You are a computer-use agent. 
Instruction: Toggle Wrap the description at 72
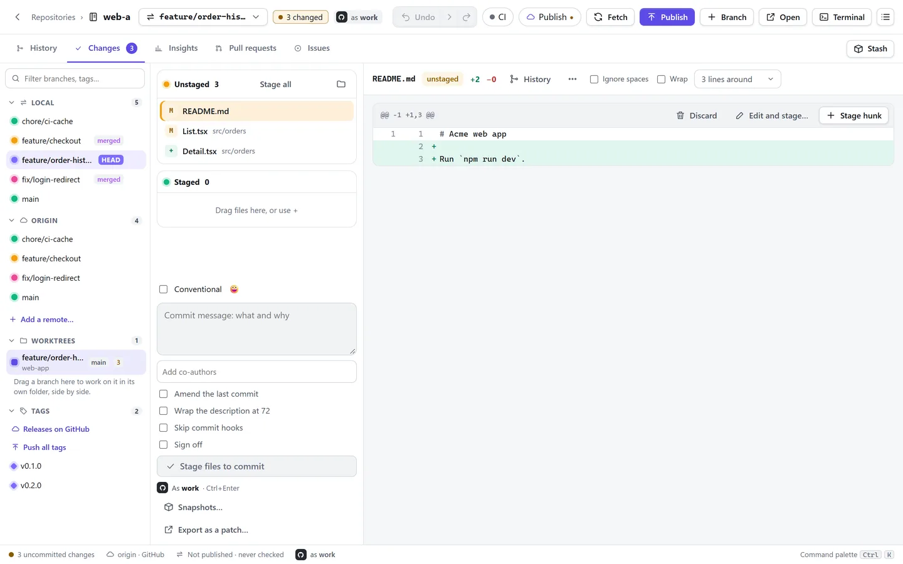pyautogui.click(x=164, y=410)
